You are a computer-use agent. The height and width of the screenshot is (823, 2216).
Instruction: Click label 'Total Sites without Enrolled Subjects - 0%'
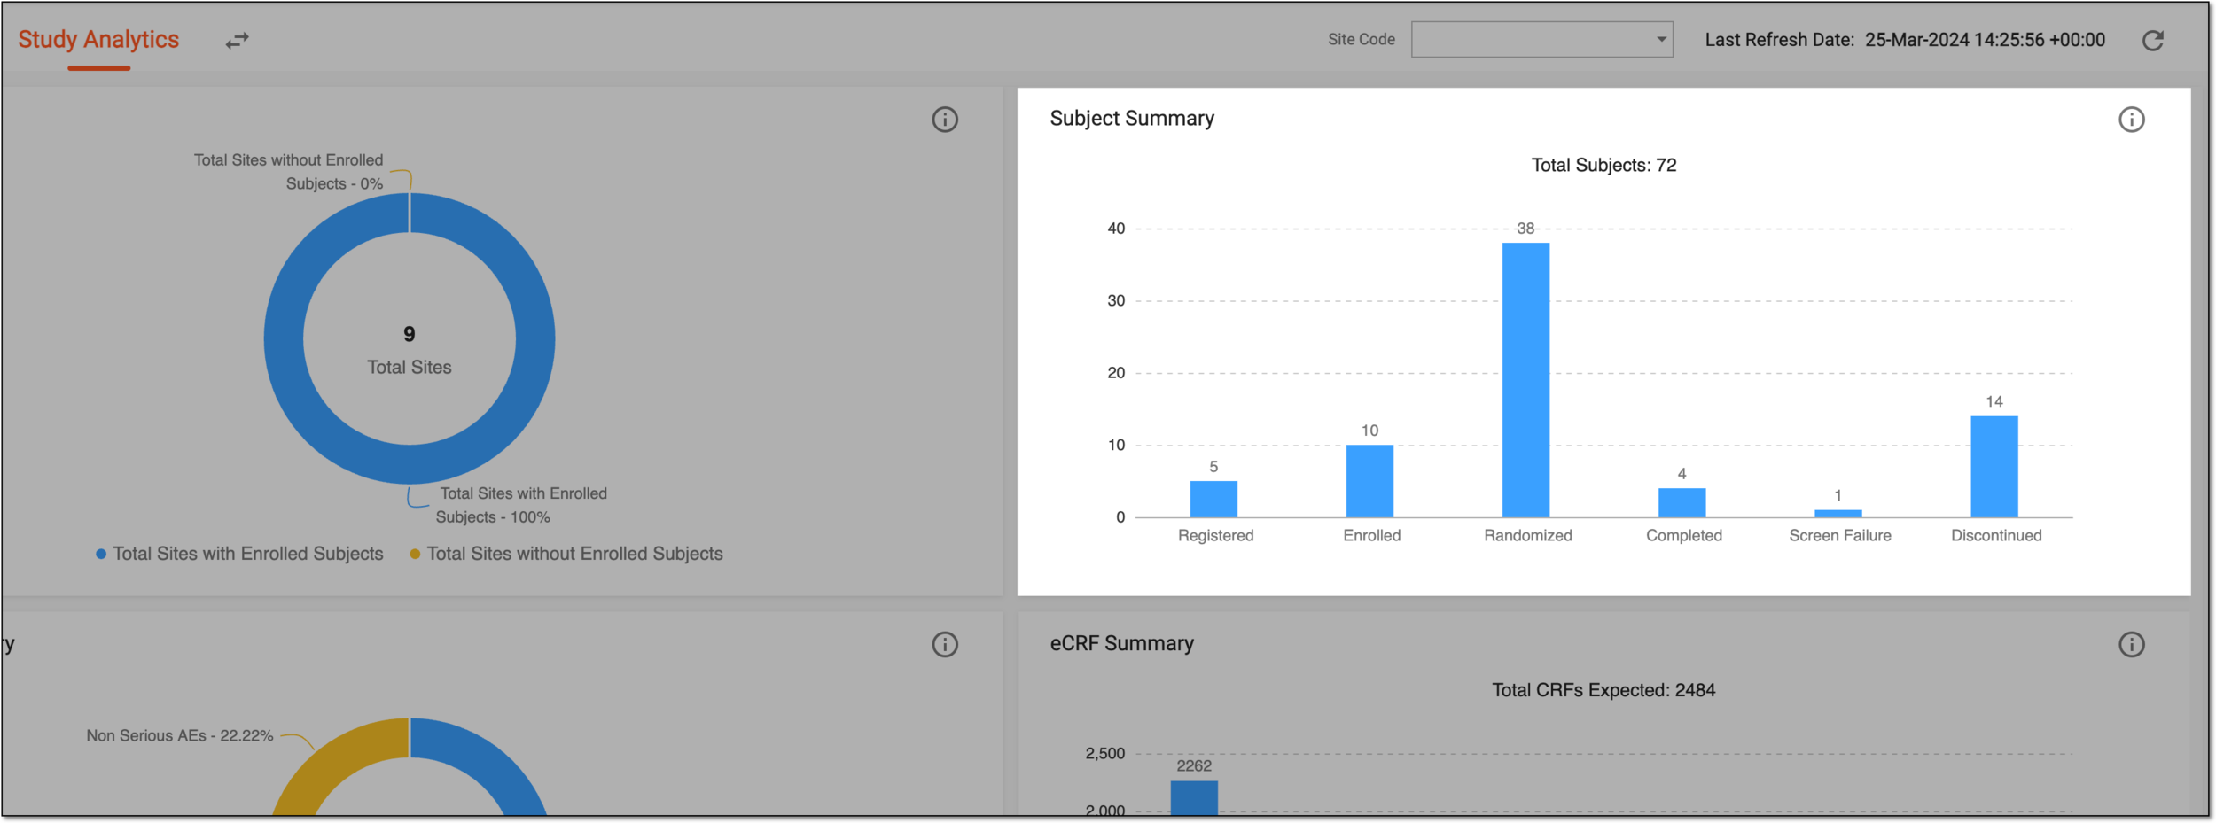289,172
